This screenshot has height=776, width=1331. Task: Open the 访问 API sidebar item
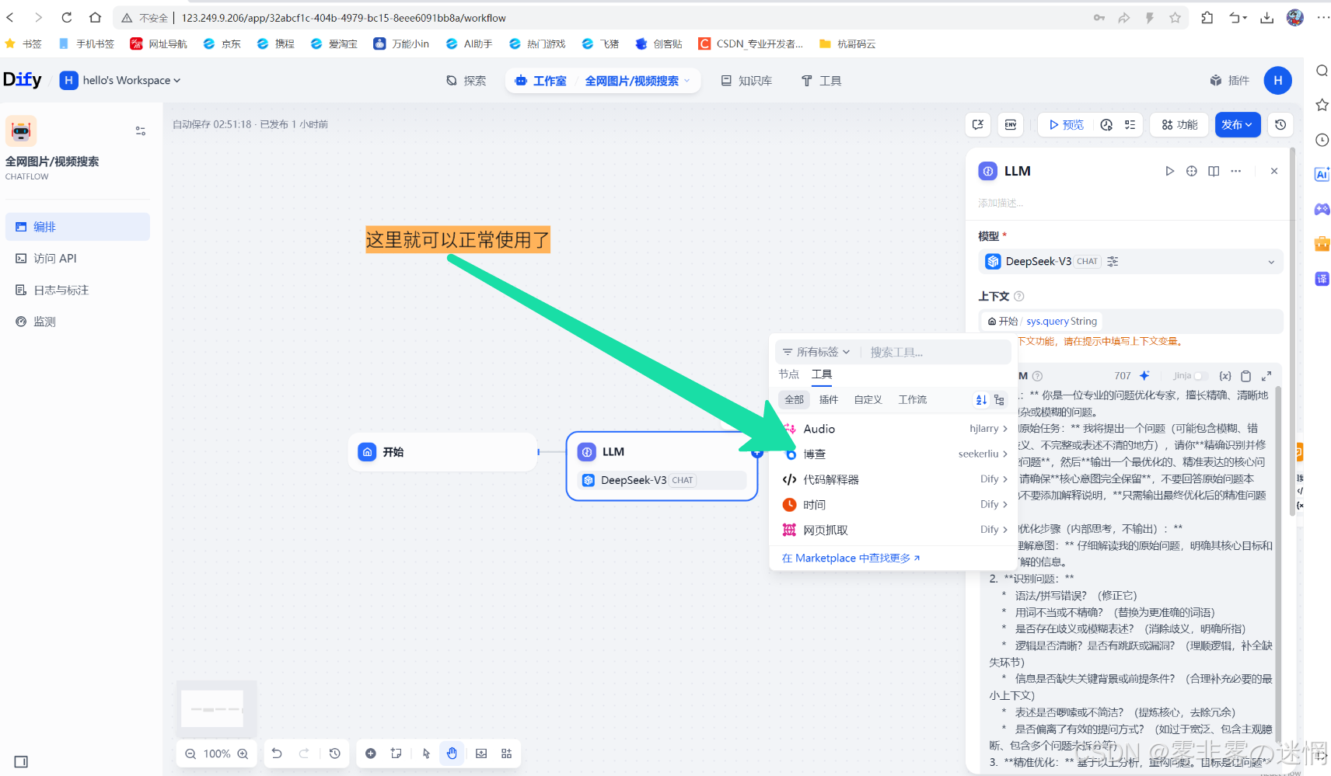78,259
